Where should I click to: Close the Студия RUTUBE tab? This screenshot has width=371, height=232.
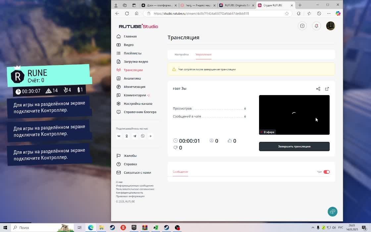pos(292,5)
